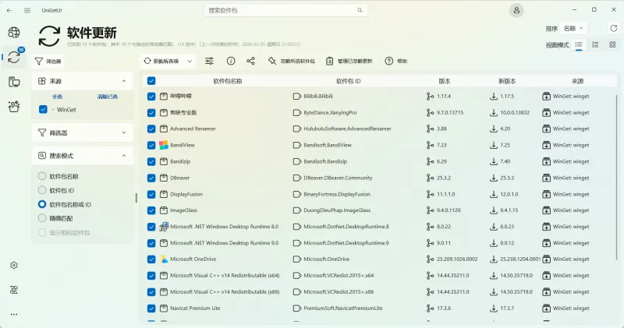Open the operation history sidebar icon
Screen dimensions: 624x328
pos(14,290)
